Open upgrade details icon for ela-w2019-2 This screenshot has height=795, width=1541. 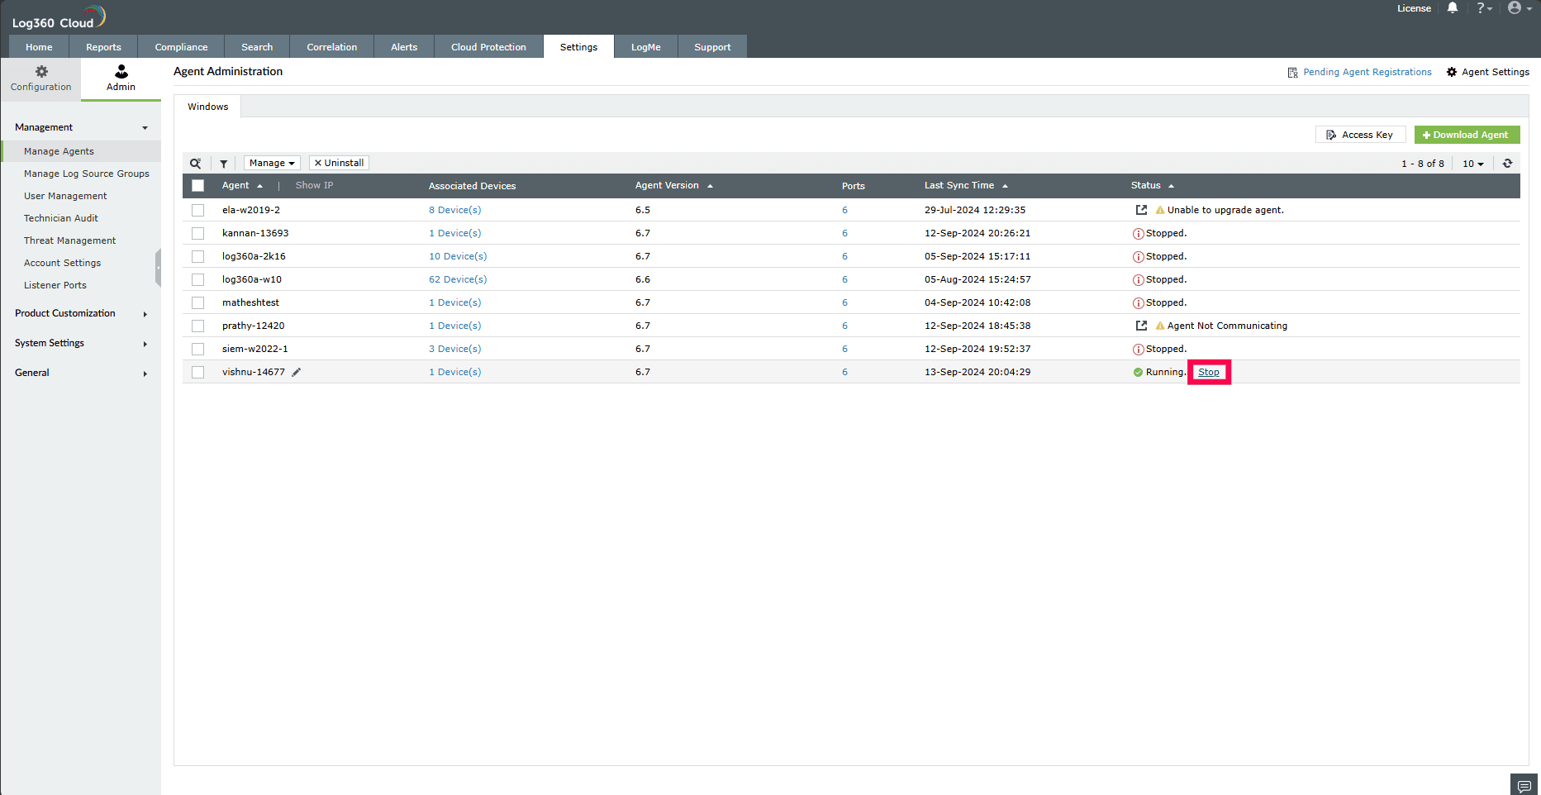click(1141, 210)
